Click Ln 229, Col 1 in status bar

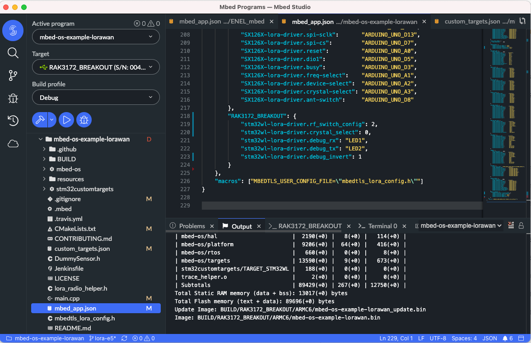pyautogui.click(x=396, y=338)
